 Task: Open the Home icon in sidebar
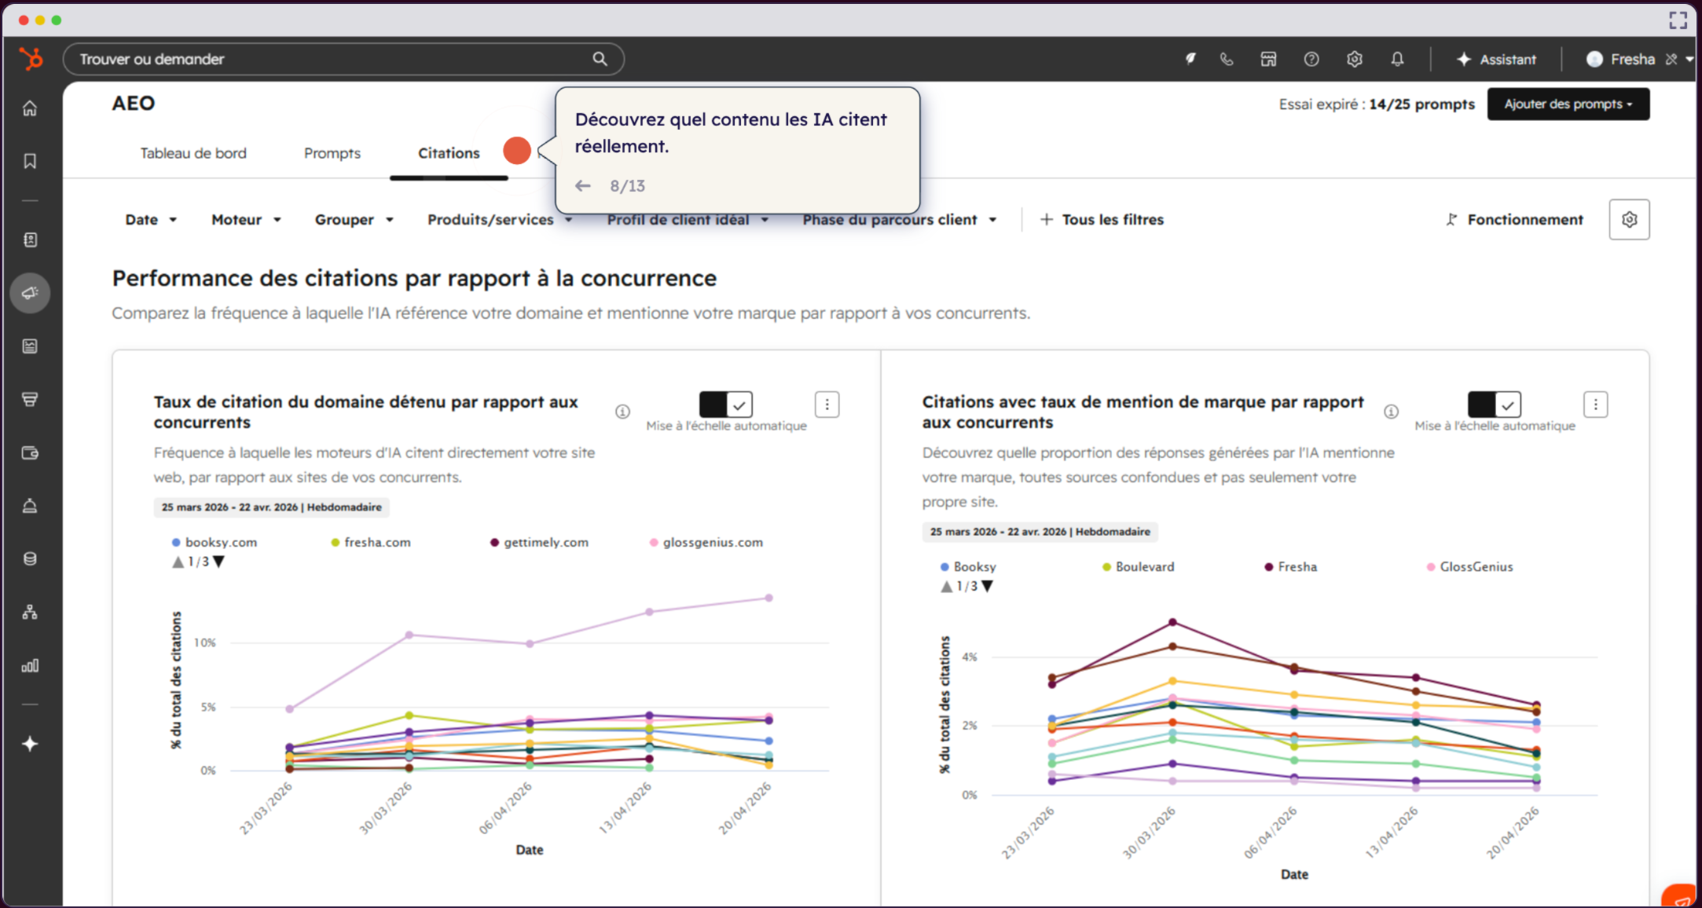click(x=30, y=108)
